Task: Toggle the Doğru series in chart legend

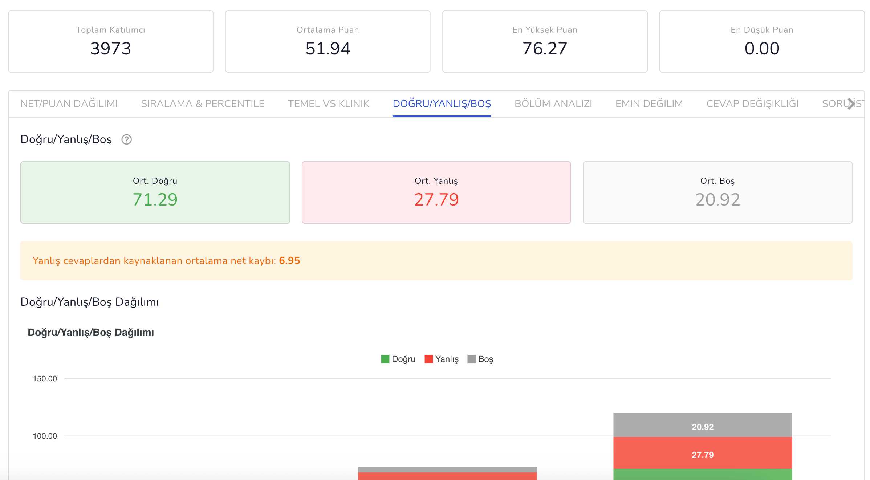Action: (398, 359)
